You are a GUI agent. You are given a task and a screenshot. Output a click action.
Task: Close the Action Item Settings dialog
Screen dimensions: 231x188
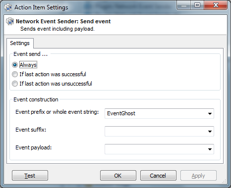pyautogui.click(x=216, y=5)
